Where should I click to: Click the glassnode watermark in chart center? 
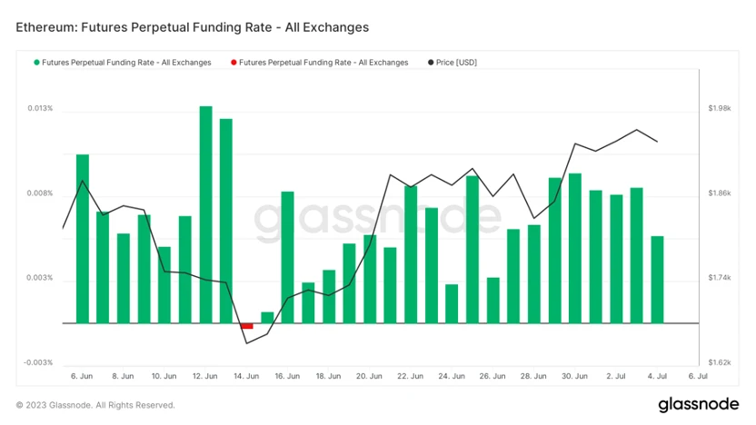click(x=376, y=218)
